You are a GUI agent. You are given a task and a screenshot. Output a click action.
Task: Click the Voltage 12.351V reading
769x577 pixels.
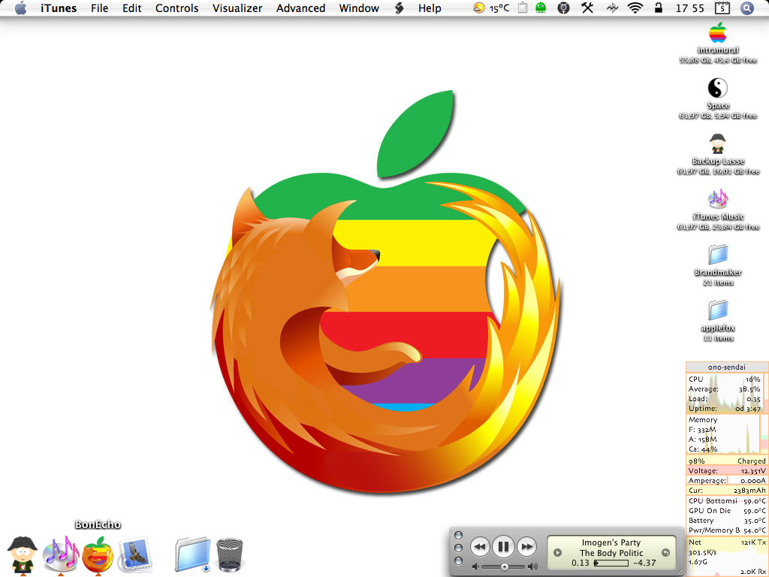tap(727, 470)
